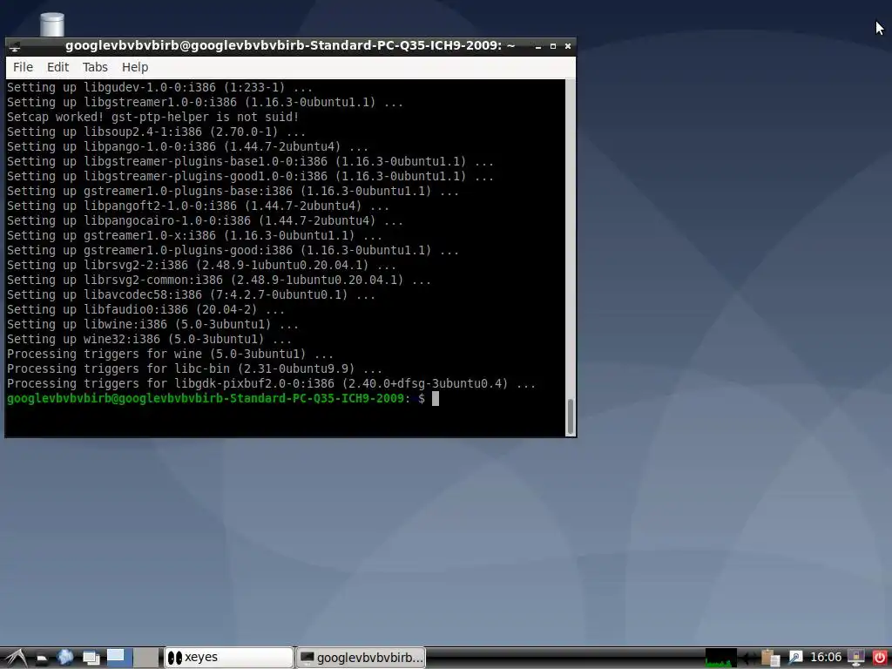Viewport: 892px width, 669px height.
Task: Open the Tabs menu
Action: click(95, 67)
